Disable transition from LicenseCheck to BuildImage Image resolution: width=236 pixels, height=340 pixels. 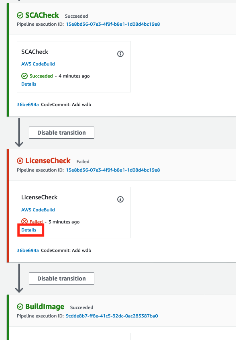[61, 279]
